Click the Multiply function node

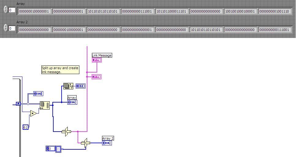(x=33, y=113)
